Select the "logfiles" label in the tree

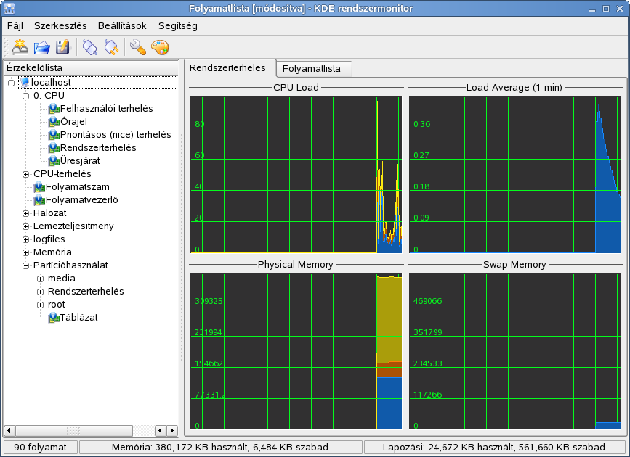[49, 239]
